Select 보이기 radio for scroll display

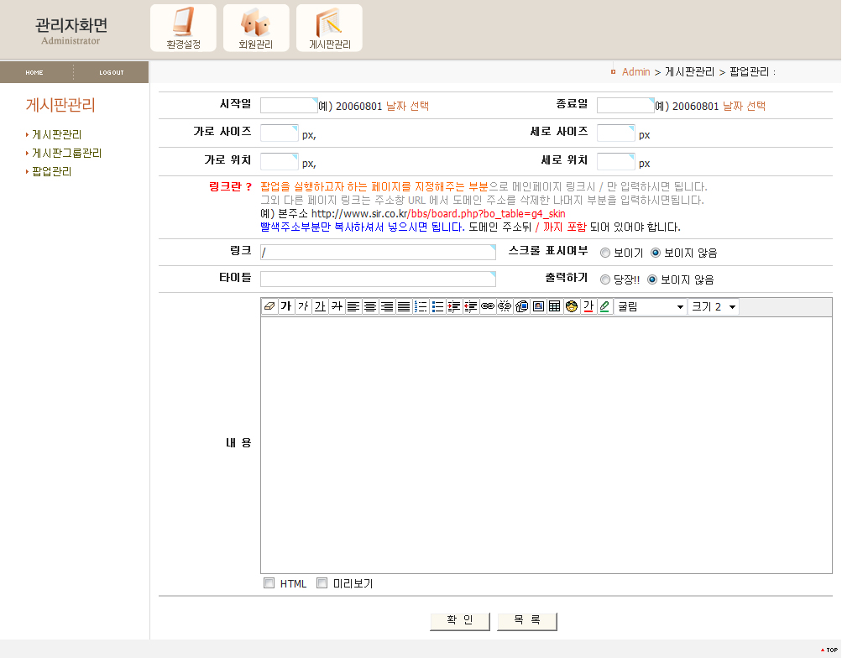pos(604,253)
